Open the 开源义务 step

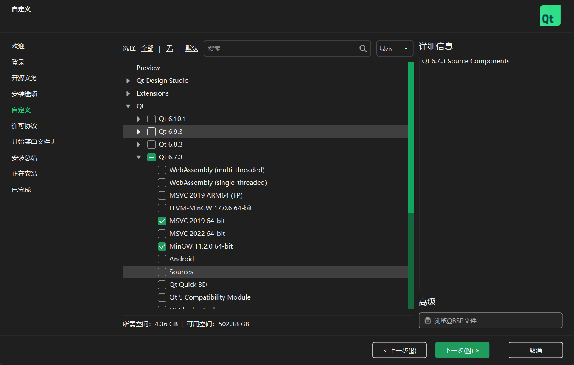coord(24,78)
